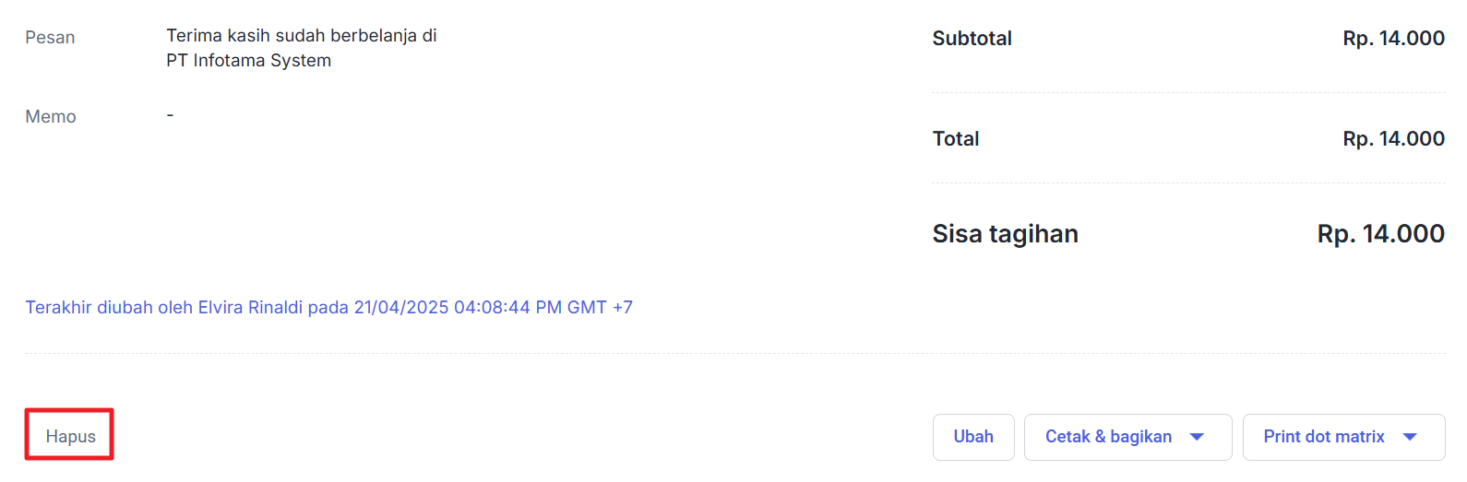Click the empty Memo dash value
This screenshot has height=482, width=1467.
click(170, 115)
